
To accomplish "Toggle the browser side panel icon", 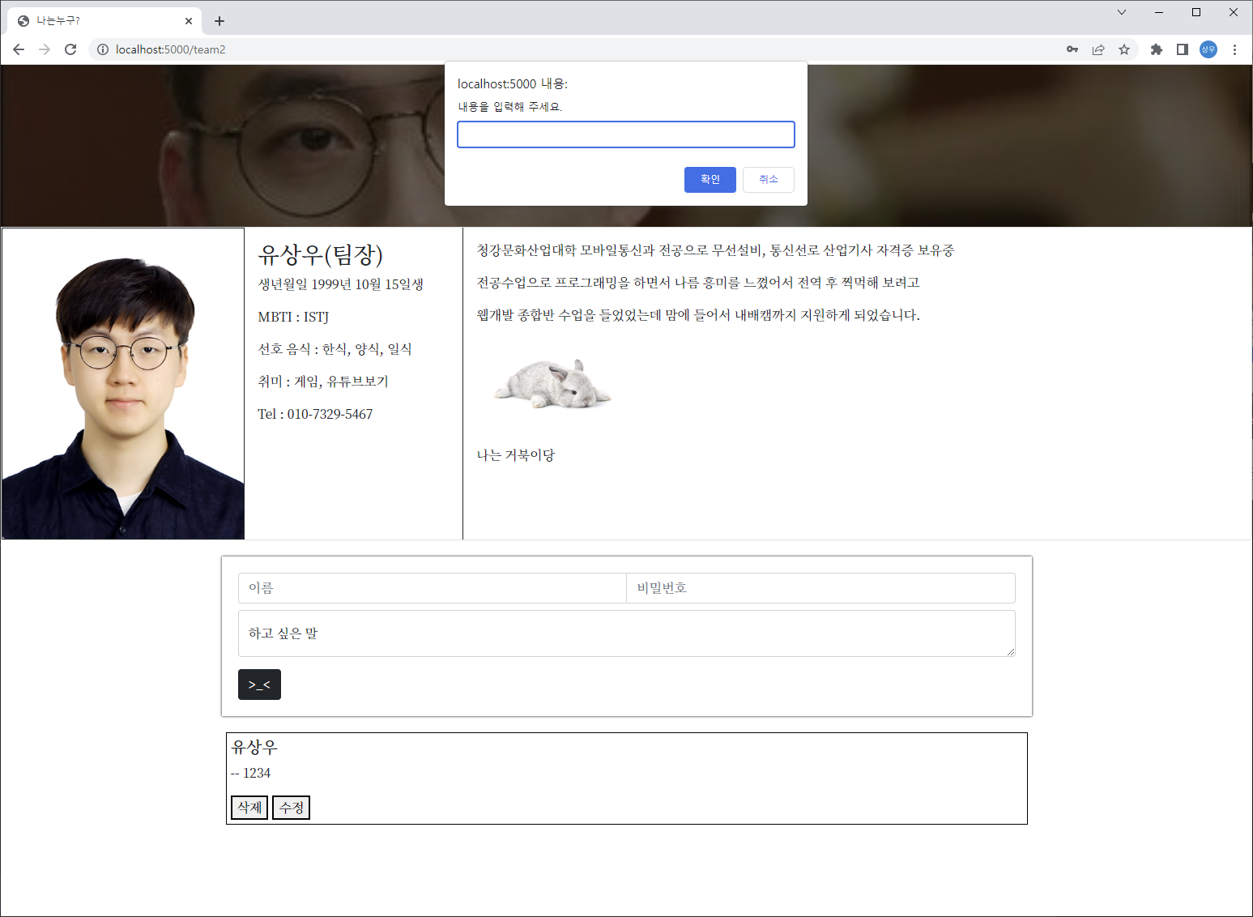I will [1183, 49].
